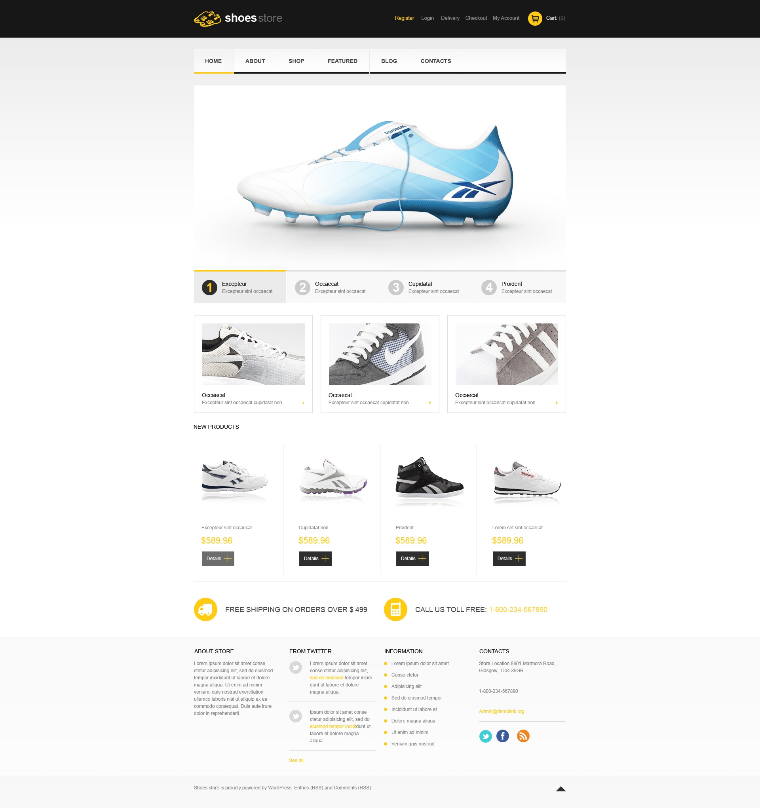
Task: Click the toll free phone icon
Action: 395,609
